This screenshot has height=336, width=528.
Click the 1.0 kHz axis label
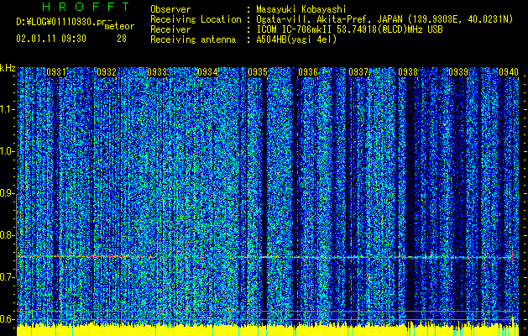7,151
